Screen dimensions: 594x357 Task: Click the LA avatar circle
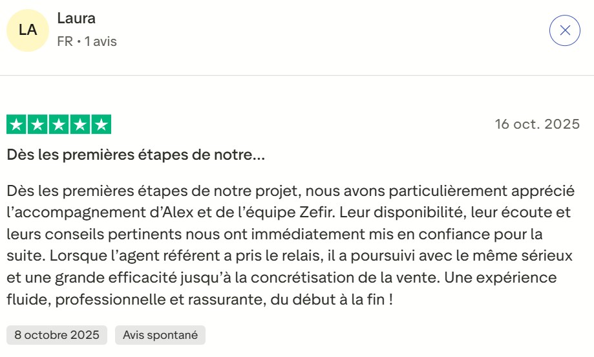[x=28, y=30]
